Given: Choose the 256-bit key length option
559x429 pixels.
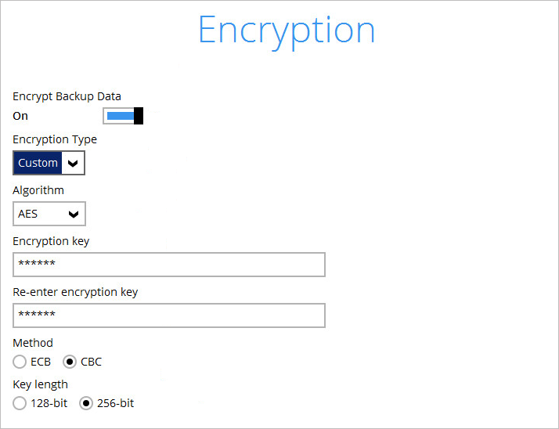Looking at the screenshot, I should 86,403.
